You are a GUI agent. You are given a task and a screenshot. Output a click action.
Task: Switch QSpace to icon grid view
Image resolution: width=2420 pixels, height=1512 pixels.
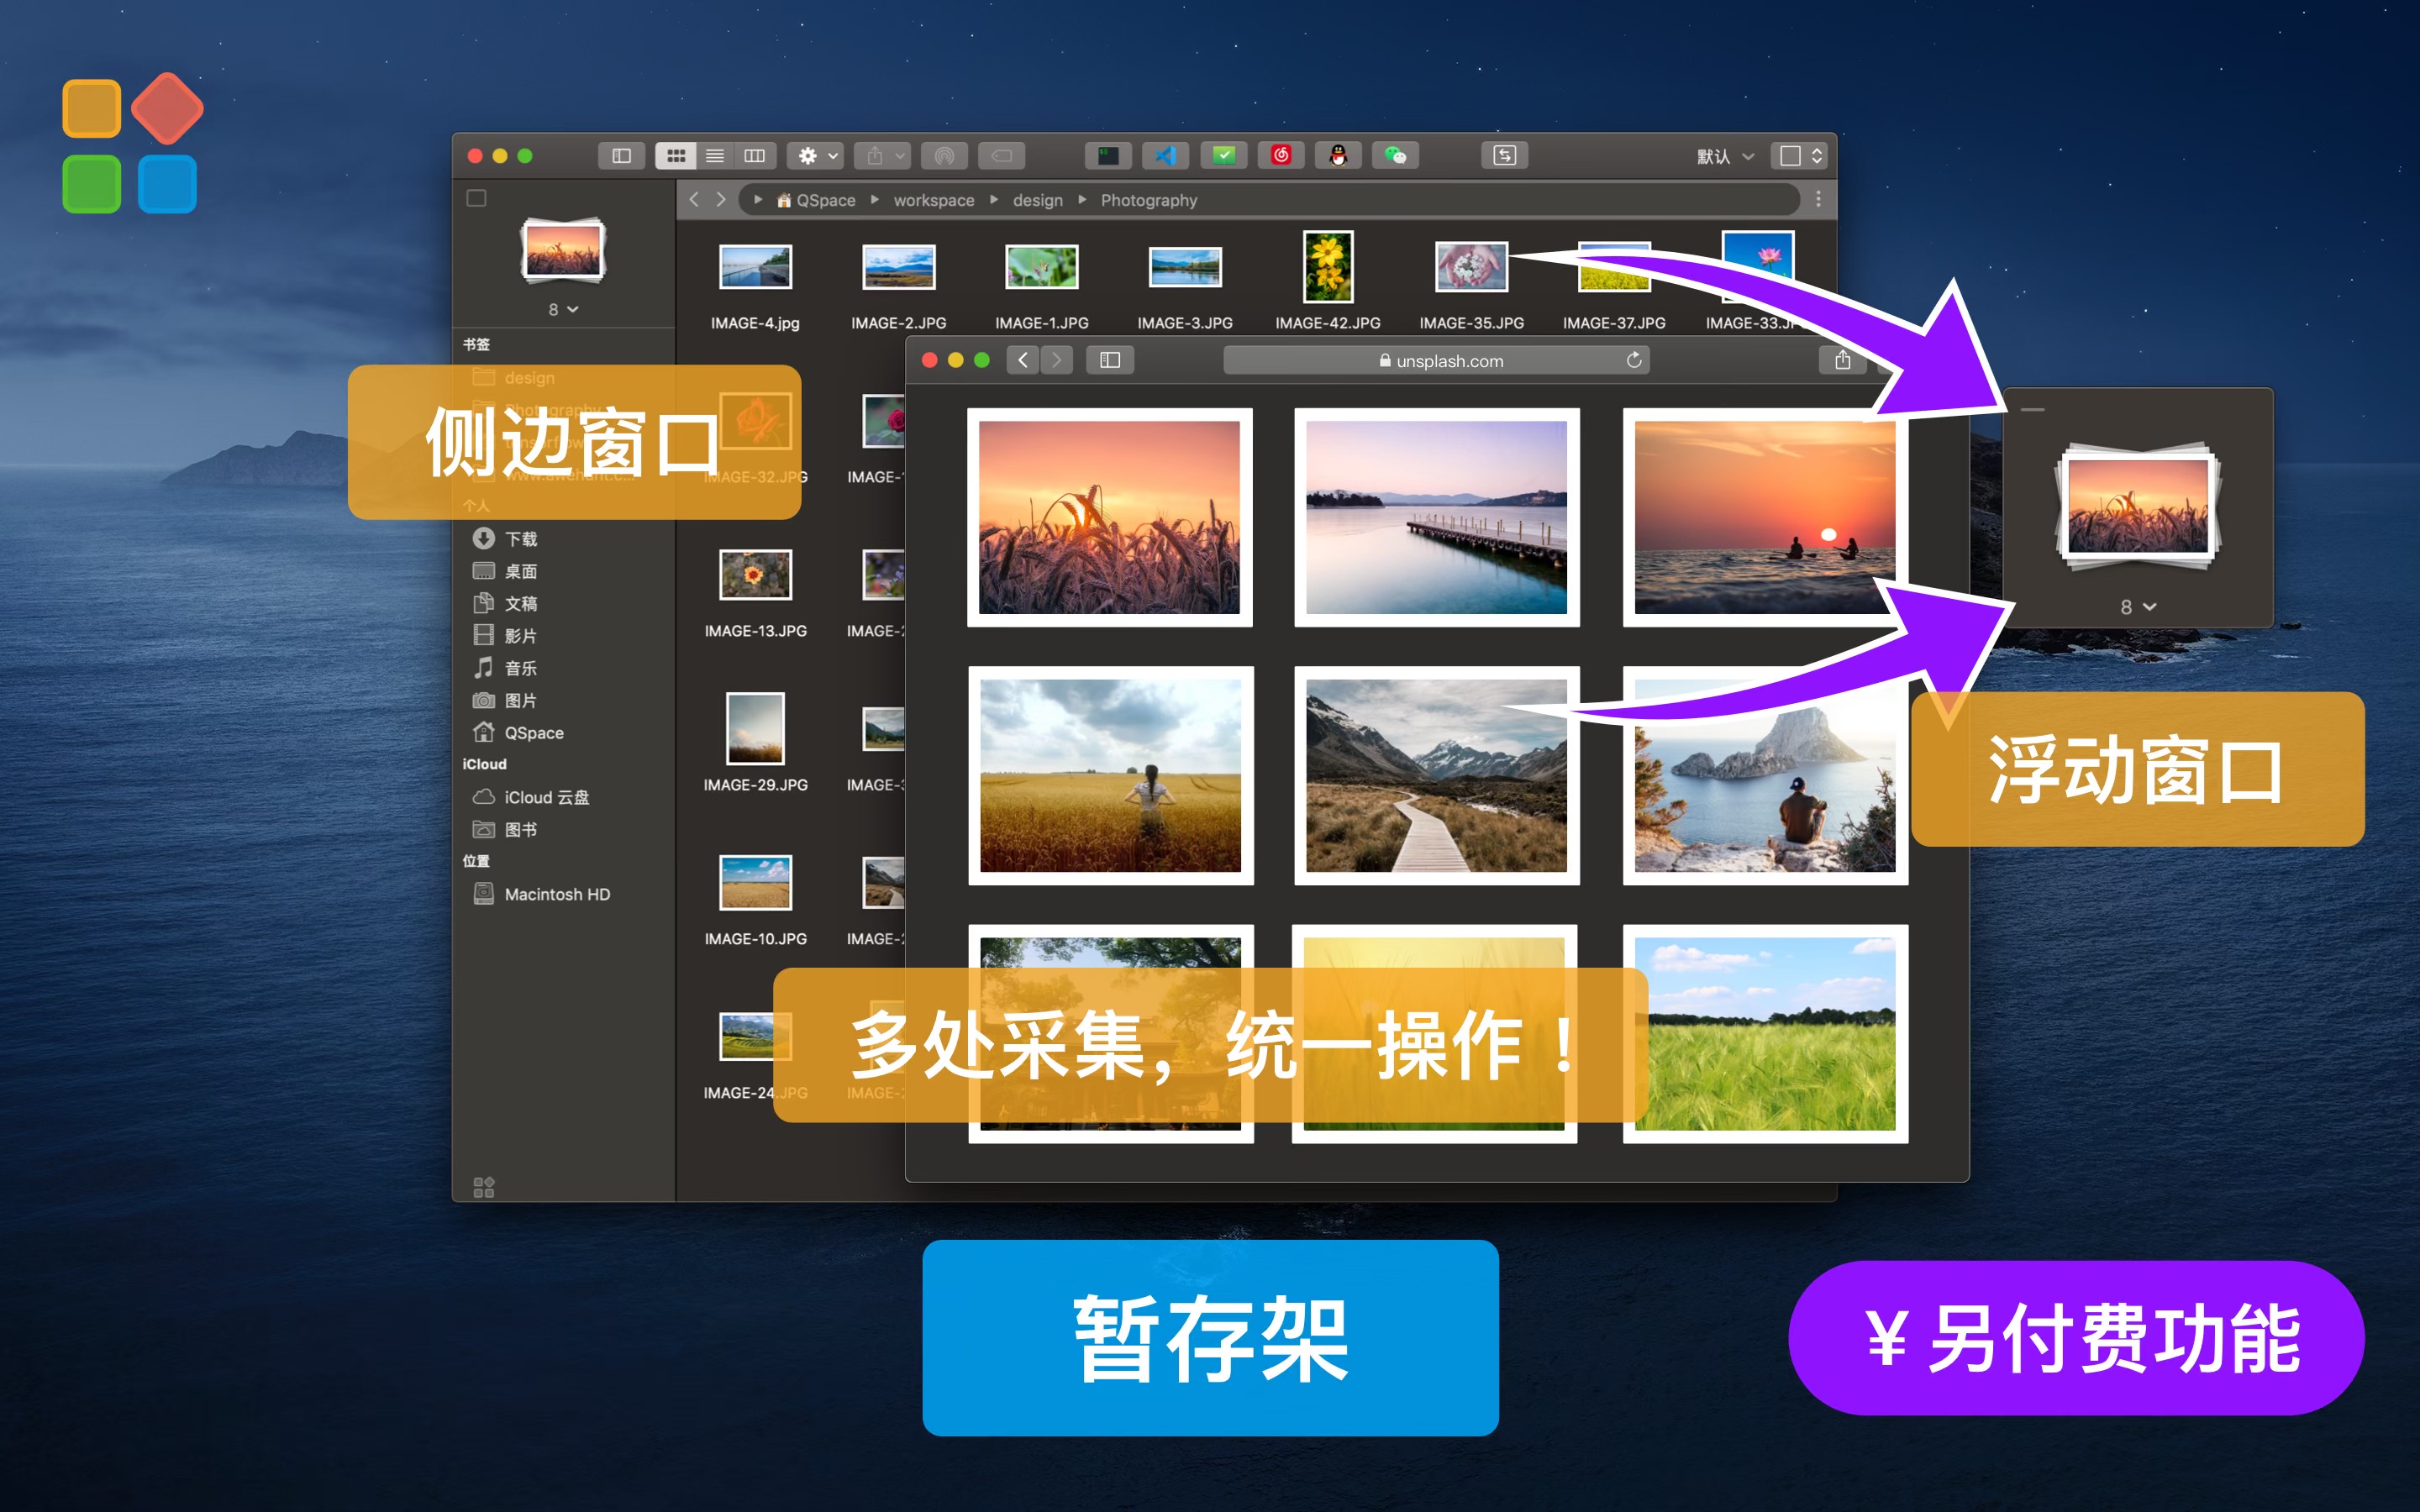tap(676, 156)
